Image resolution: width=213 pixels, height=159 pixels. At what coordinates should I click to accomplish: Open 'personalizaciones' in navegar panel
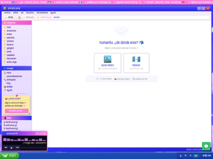(x=13, y=76)
